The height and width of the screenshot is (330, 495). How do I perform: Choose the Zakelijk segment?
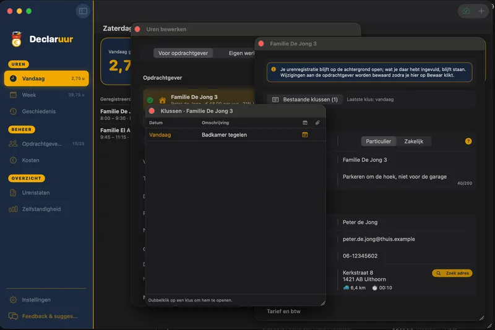(413, 142)
